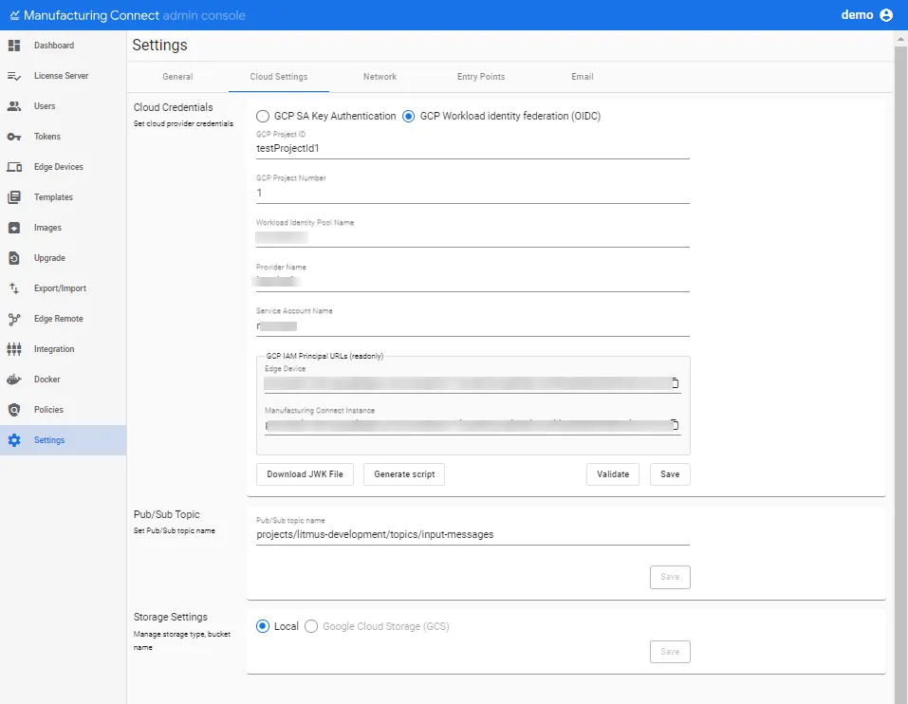
Task: Copy the Edge Device principal URL
Action: click(x=675, y=382)
